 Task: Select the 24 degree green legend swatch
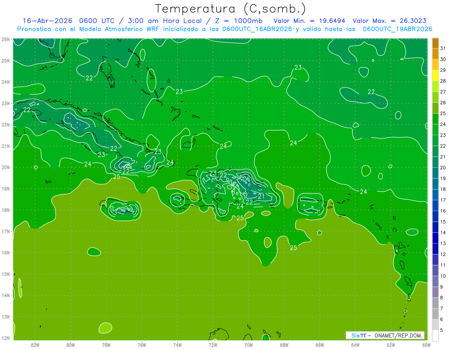435,119
